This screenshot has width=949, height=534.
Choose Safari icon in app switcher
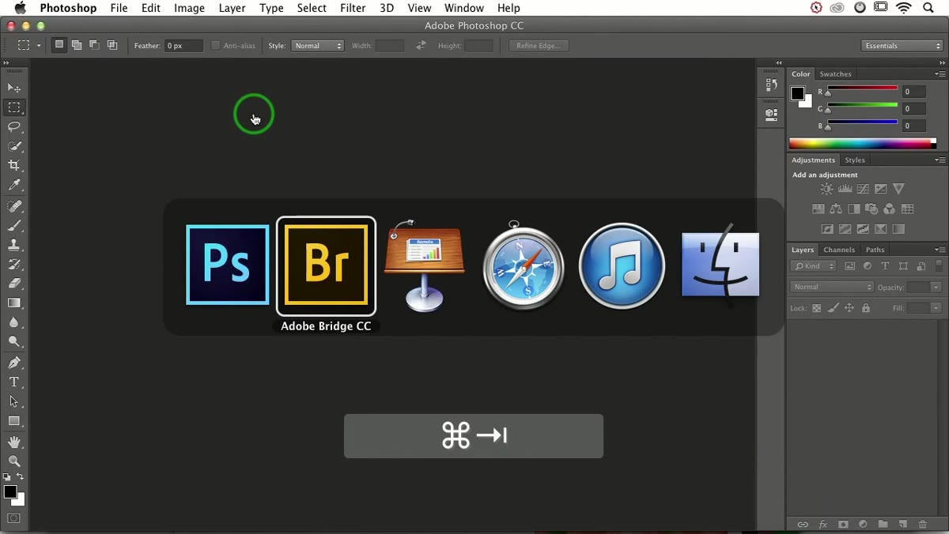pyautogui.click(x=523, y=265)
